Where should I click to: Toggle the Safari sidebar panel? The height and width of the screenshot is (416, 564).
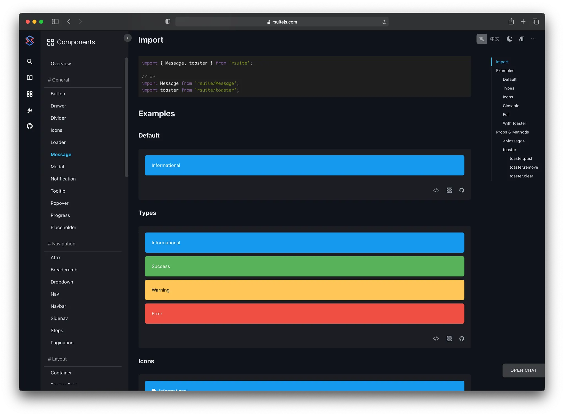coord(55,21)
